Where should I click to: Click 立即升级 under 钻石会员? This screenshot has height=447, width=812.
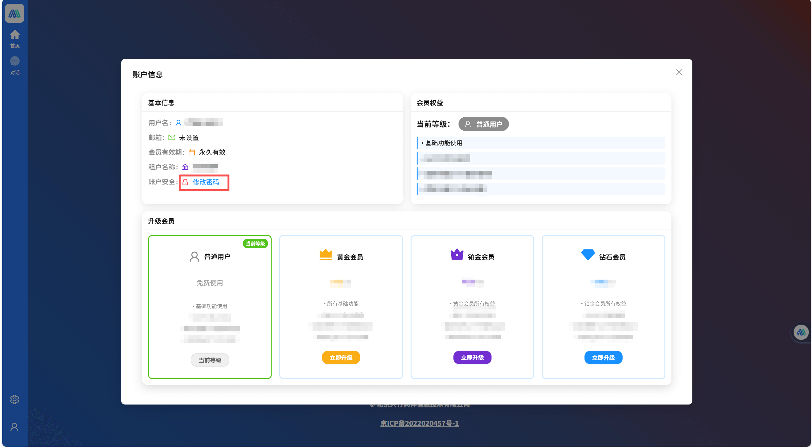point(603,357)
